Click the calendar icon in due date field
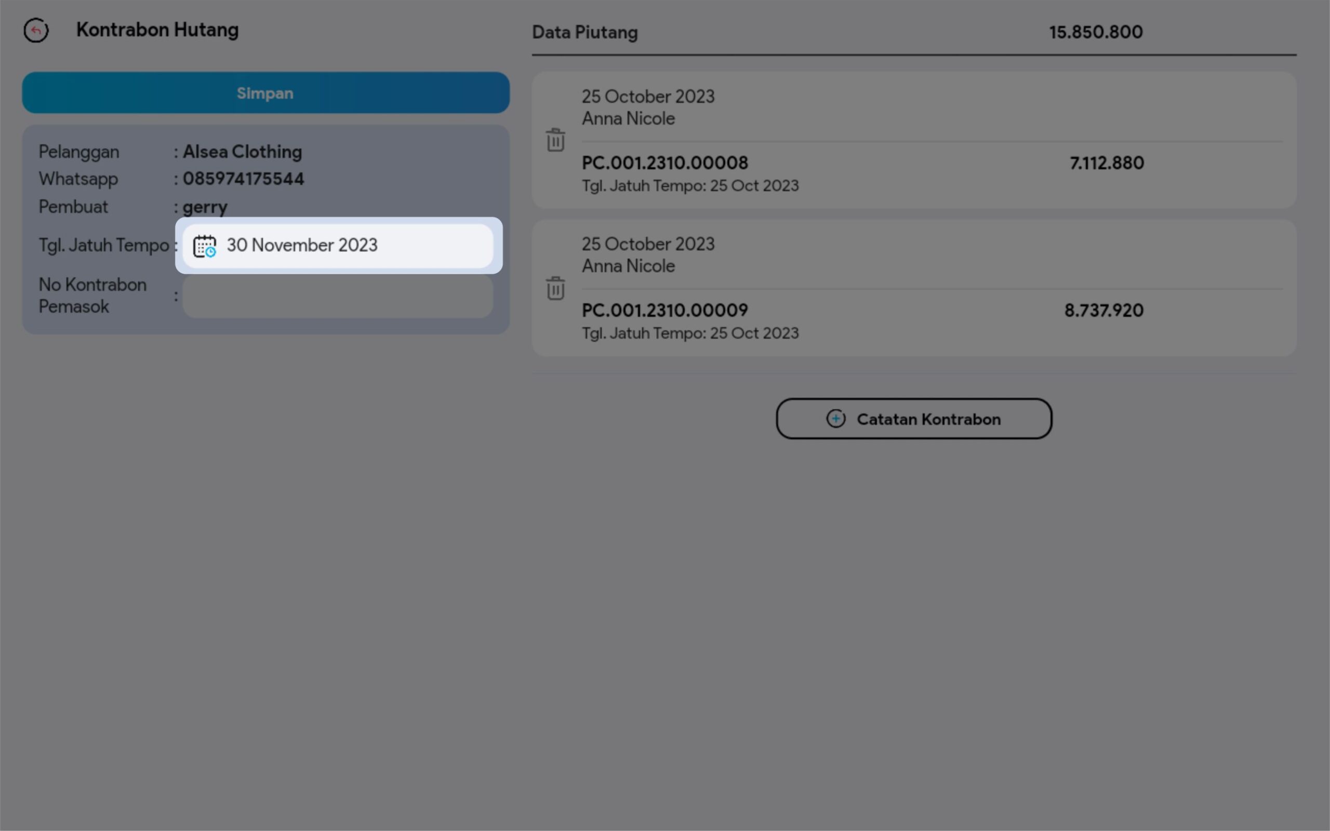The width and height of the screenshot is (1330, 831). 205,246
